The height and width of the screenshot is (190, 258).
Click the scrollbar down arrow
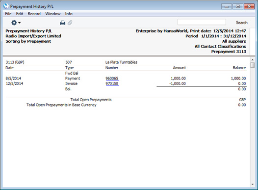(253, 185)
